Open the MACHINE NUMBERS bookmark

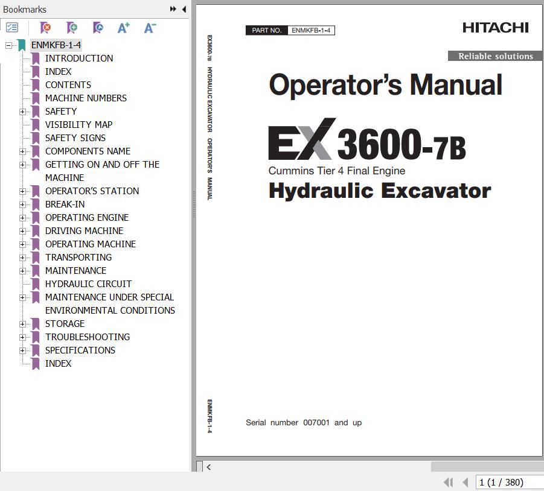[x=86, y=98]
